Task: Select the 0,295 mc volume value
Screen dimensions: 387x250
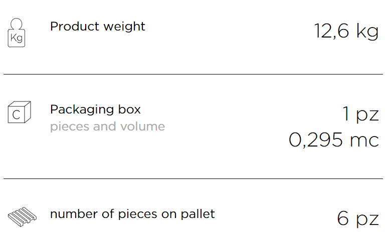Action: (334, 140)
